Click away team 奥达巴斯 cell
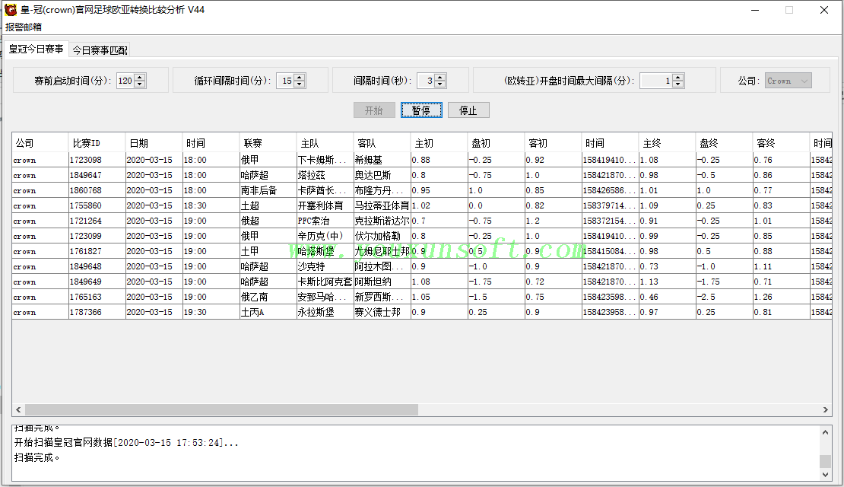 tap(382, 175)
